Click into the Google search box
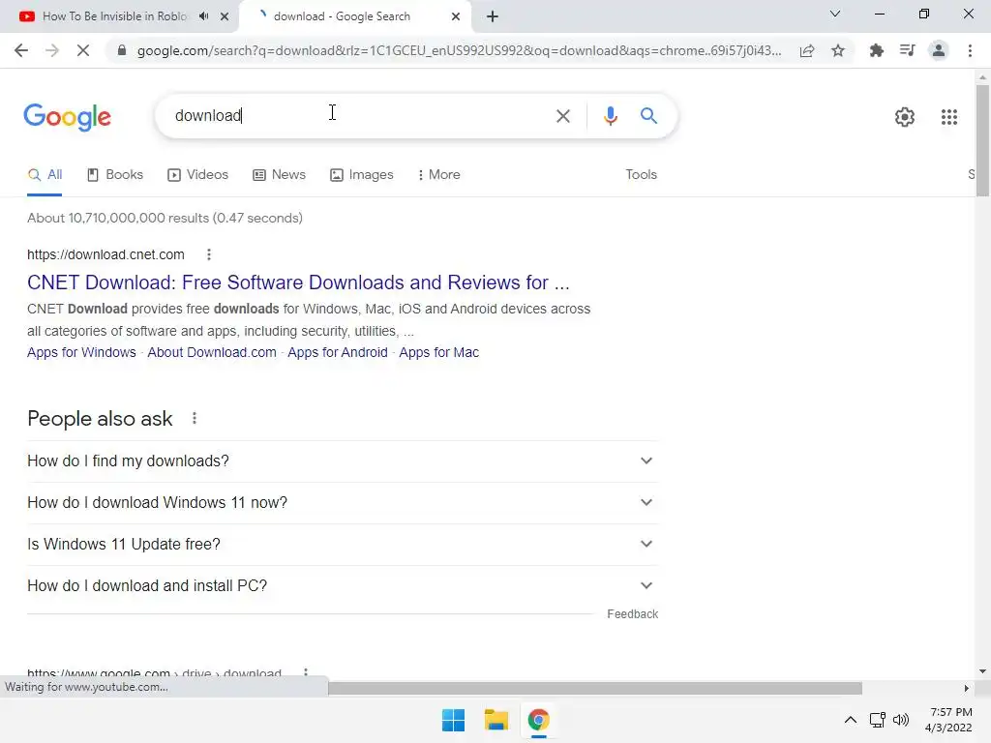 tap(360, 116)
